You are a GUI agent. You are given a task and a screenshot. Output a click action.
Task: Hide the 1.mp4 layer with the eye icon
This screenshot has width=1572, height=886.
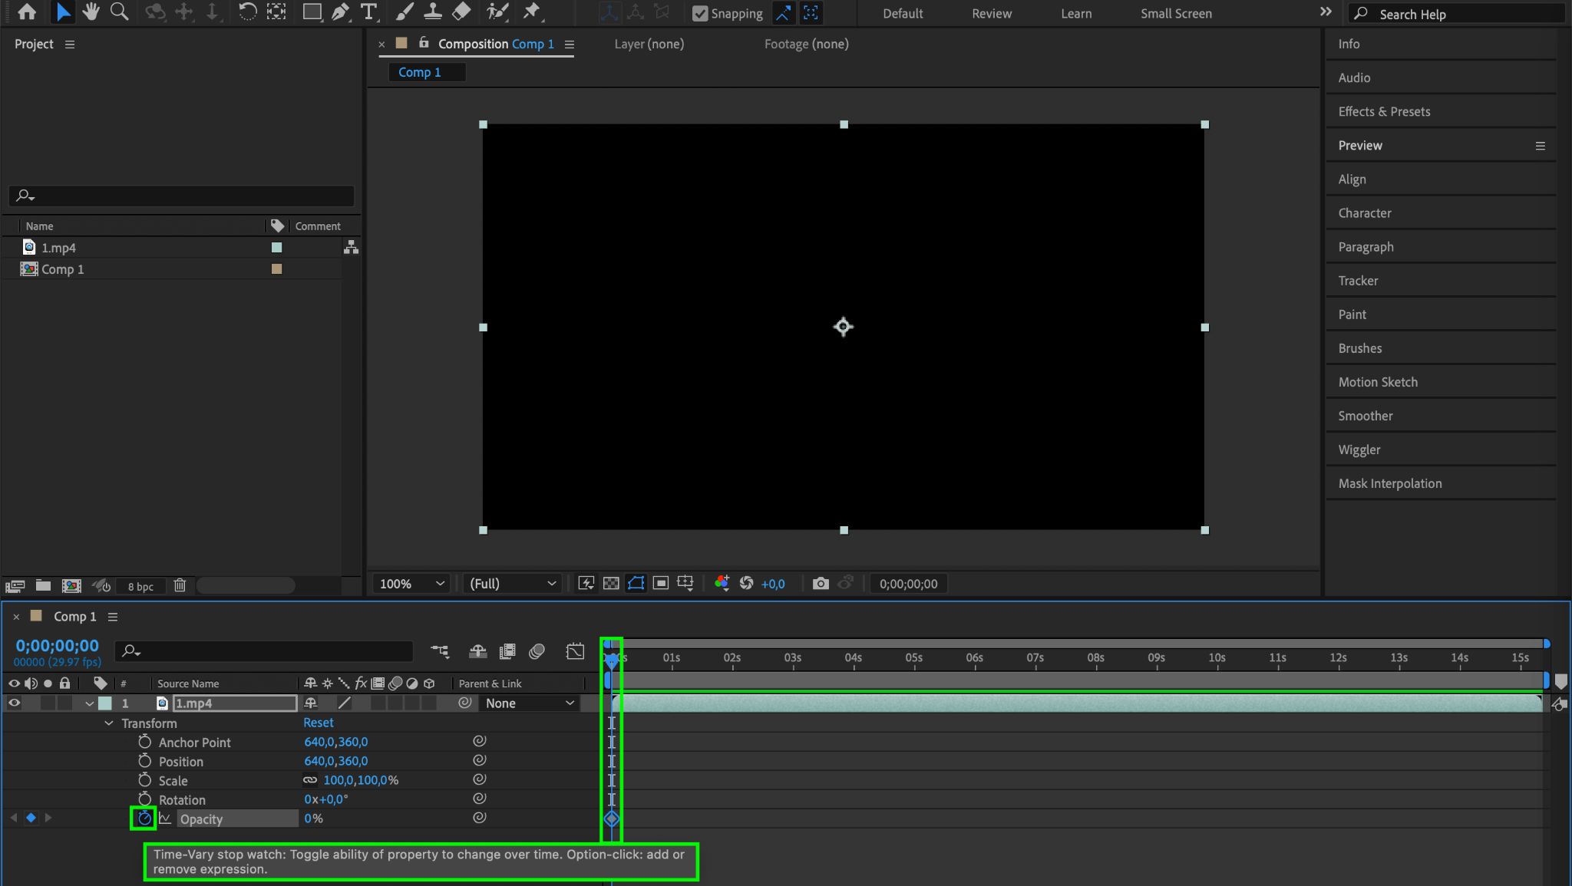point(14,703)
